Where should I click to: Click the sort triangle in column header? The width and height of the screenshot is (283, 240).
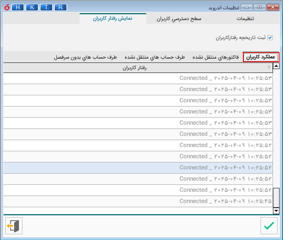[269, 68]
